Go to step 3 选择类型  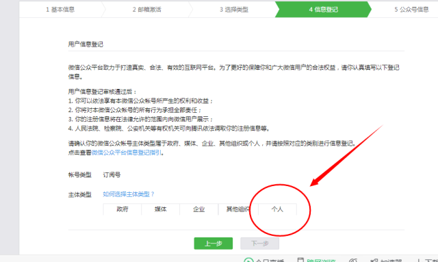click(234, 10)
